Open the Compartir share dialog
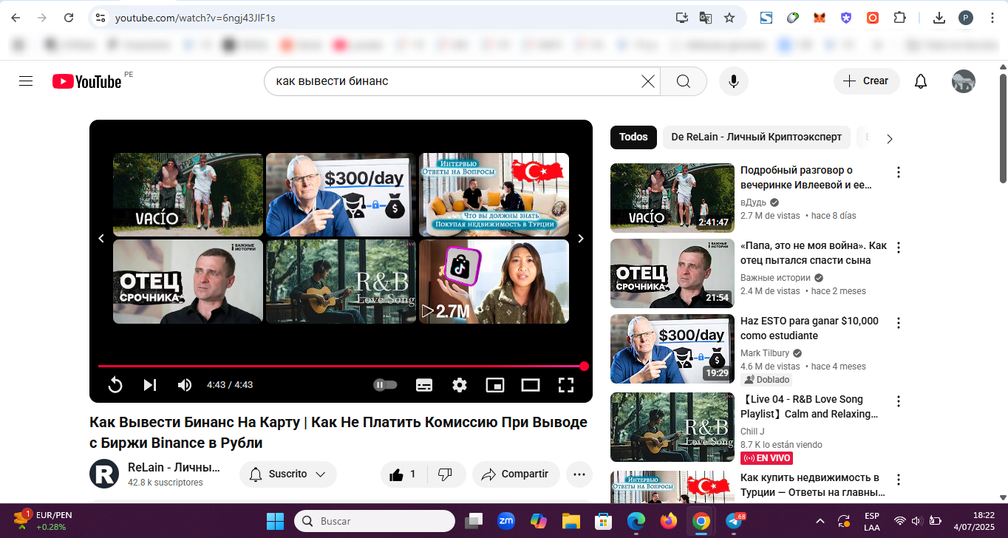1008x538 pixels. [516, 474]
